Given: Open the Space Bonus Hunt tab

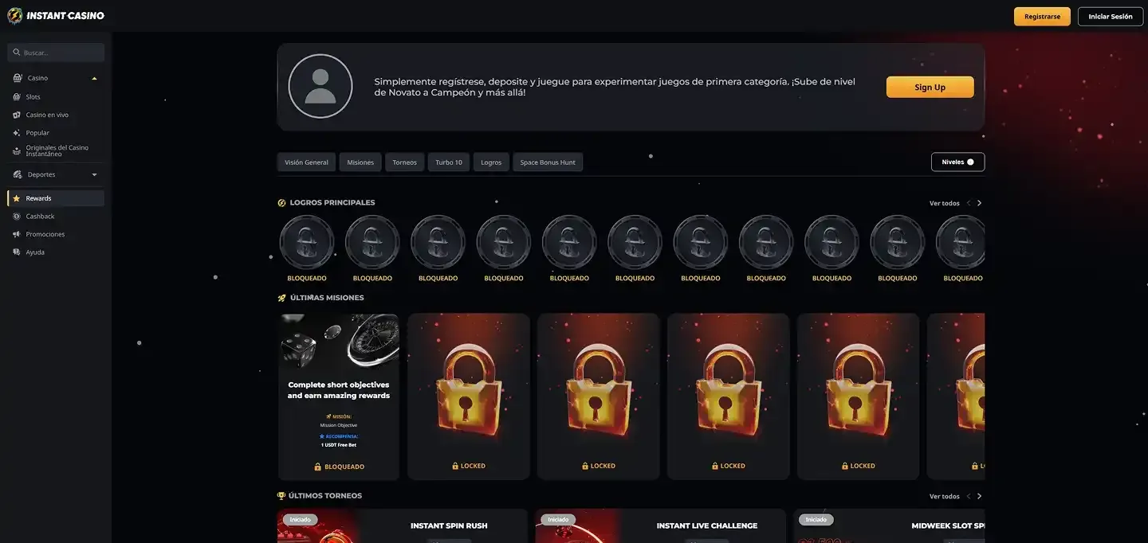Looking at the screenshot, I should pyautogui.click(x=548, y=162).
